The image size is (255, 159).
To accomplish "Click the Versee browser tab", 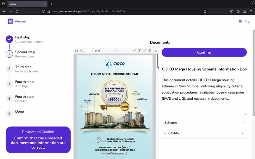I will [28, 4].
